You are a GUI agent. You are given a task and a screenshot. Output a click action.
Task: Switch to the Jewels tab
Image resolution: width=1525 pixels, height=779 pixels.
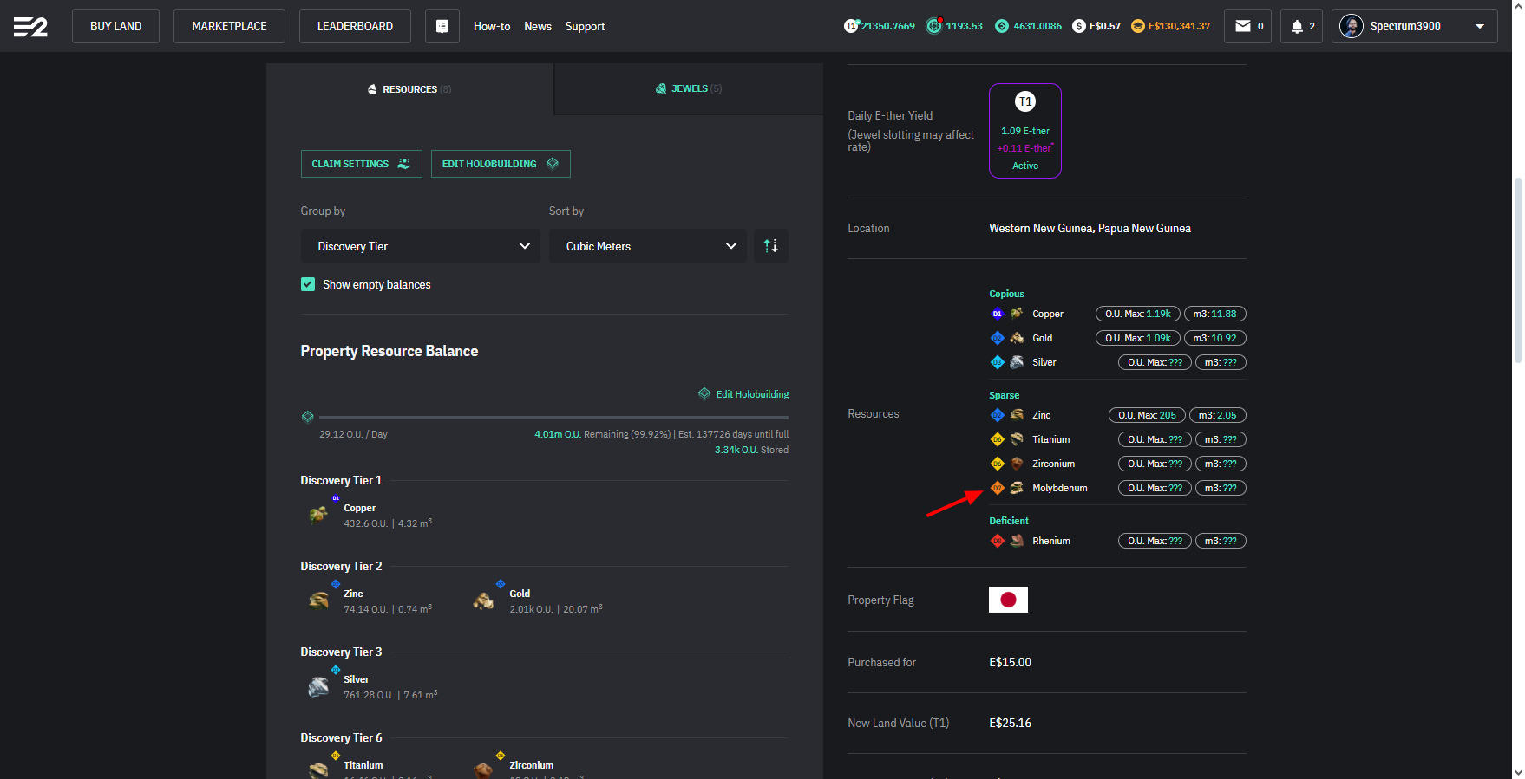click(x=689, y=88)
